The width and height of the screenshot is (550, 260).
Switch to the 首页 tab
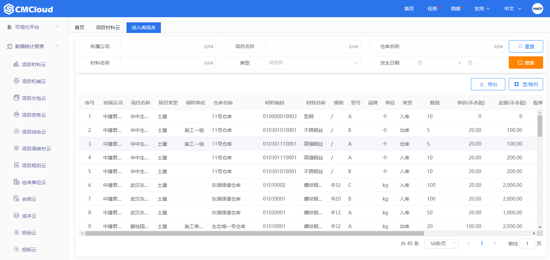[79, 27]
